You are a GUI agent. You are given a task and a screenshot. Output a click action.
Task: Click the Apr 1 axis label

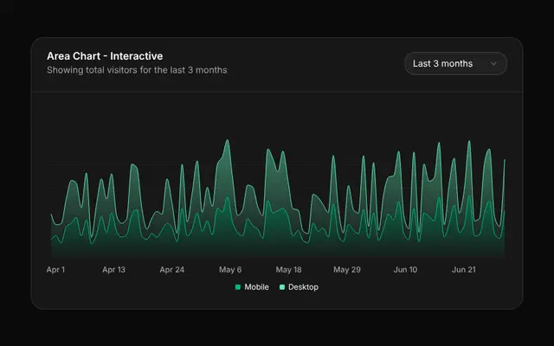55,270
